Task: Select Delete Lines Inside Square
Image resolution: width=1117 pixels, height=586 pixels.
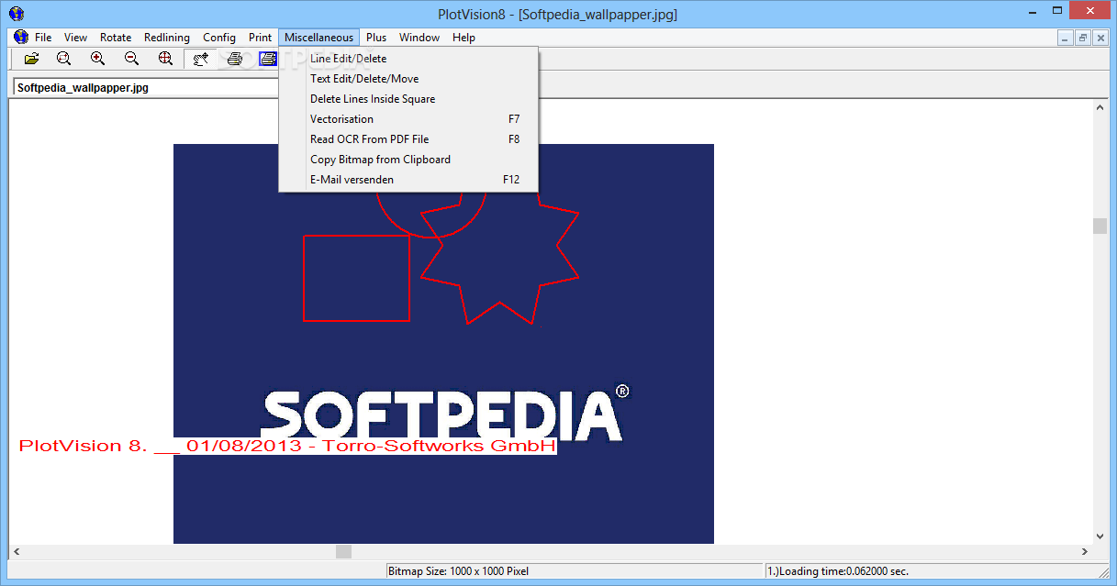Action: (x=408, y=99)
